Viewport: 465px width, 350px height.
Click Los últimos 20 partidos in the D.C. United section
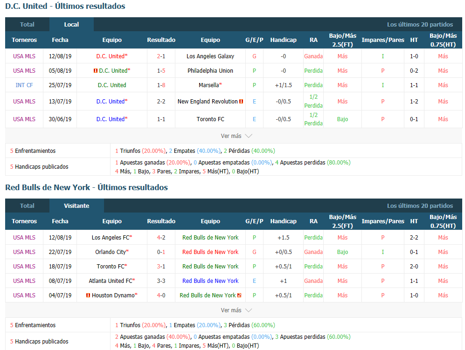coord(420,25)
